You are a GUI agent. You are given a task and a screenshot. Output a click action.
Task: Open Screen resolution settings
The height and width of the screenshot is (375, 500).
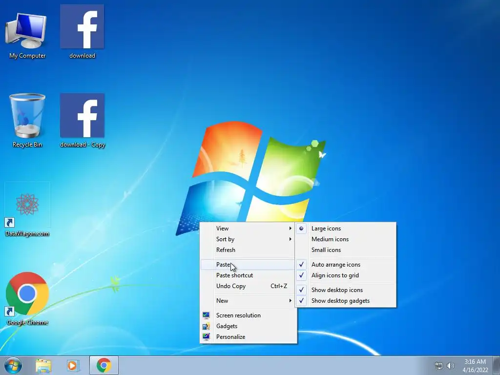(248, 315)
